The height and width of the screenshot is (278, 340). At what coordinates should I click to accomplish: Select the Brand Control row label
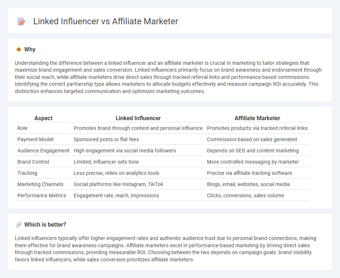[33, 162]
